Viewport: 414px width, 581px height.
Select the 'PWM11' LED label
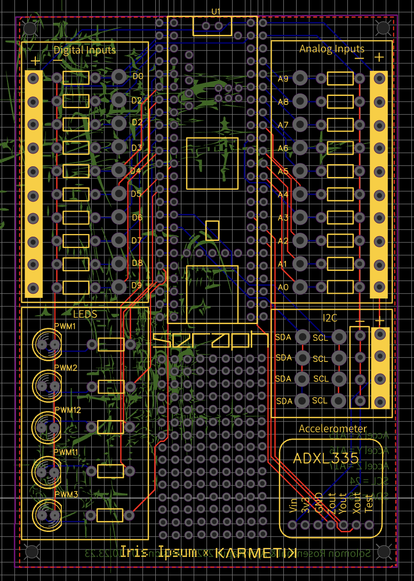click(66, 453)
